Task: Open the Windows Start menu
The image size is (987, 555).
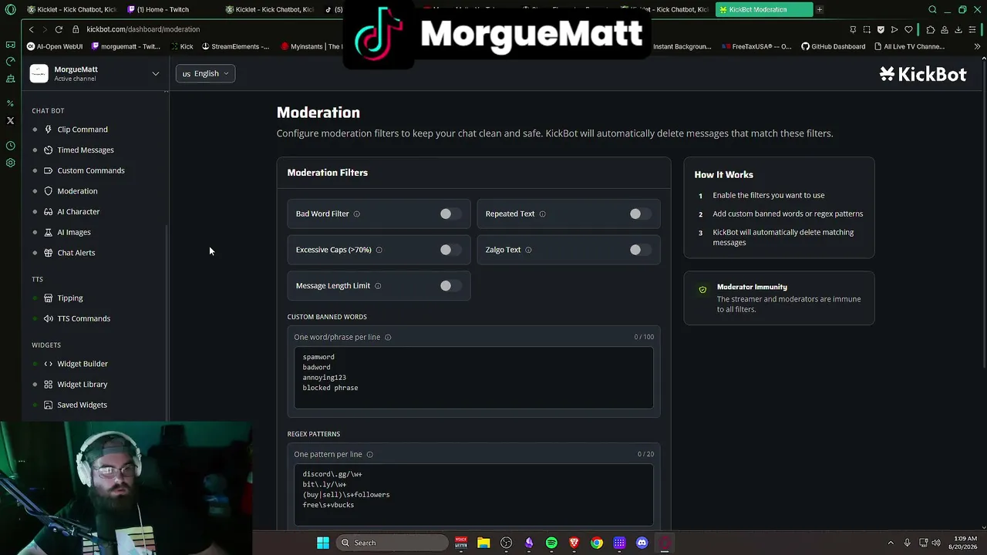Action: (x=323, y=543)
